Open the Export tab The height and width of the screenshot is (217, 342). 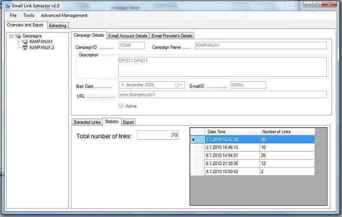pyautogui.click(x=128, y=122)
